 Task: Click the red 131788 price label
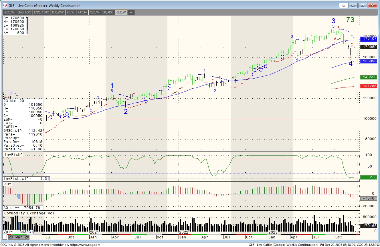point(369,86)
